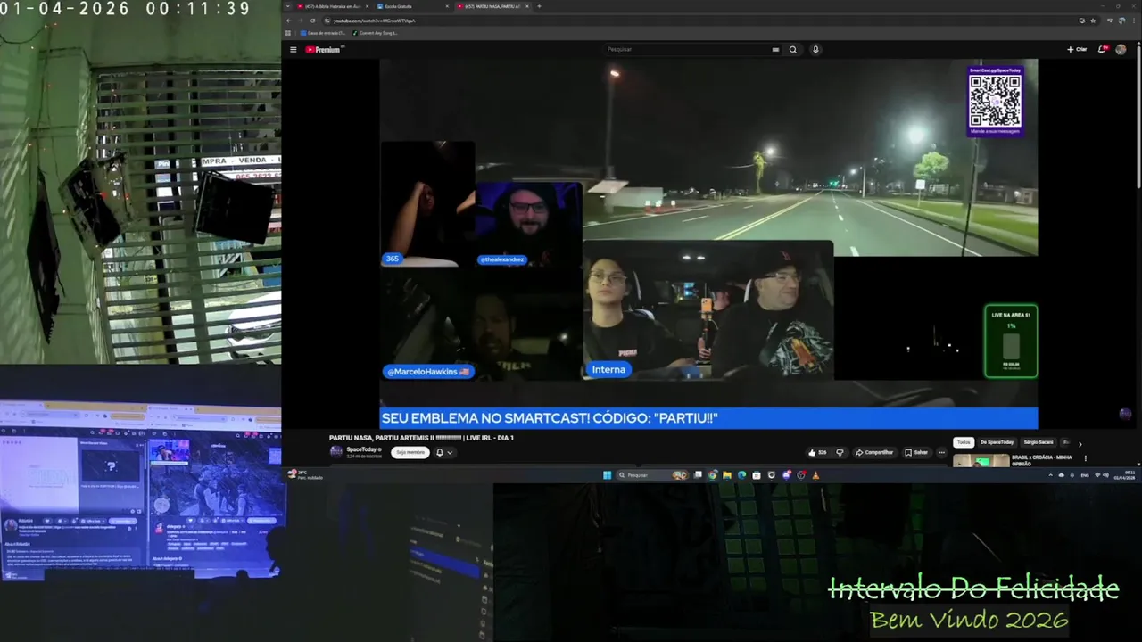
Task: Open the SpaceToday channel avatar
Action: tap(335, 451)
